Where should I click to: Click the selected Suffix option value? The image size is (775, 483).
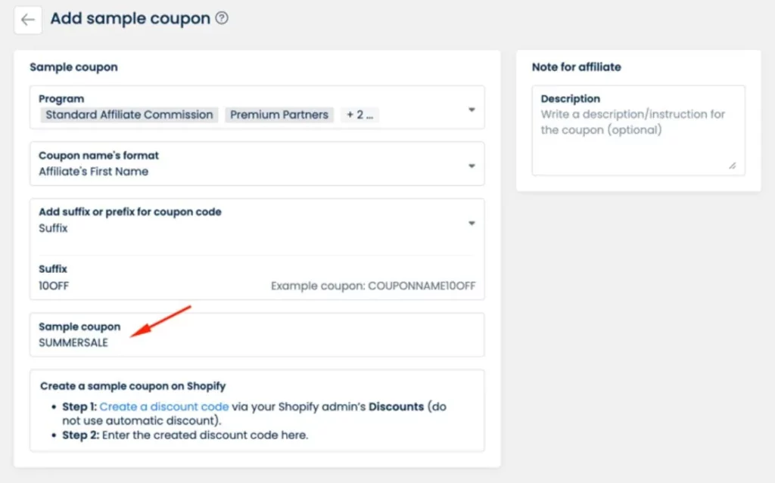[x=53, y=228]
